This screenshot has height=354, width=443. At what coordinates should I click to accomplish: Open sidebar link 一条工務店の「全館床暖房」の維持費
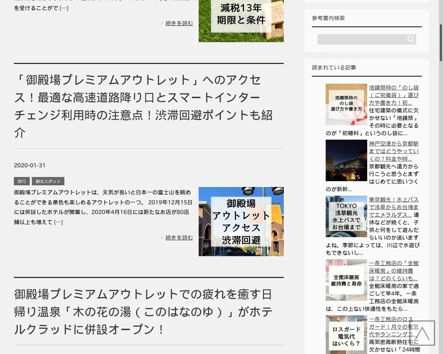point(394,271)
